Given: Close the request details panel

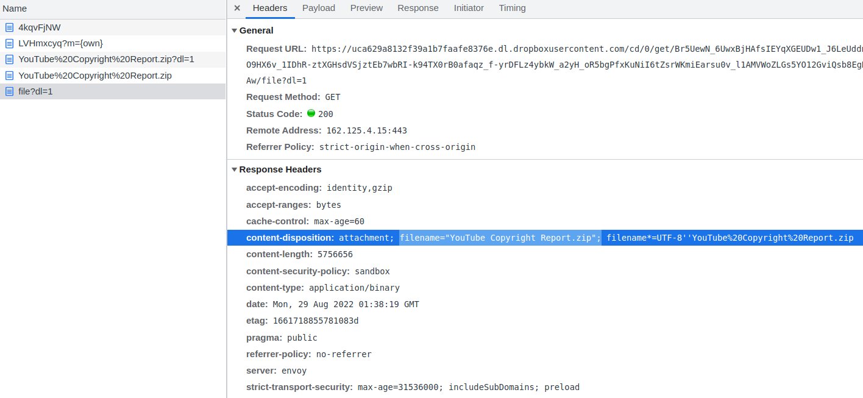Looking at the screenshot, I should (x=237, y=8).
